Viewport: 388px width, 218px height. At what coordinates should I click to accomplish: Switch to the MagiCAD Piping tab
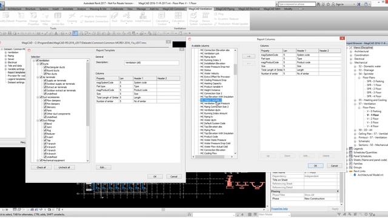[x=225, y=9]
